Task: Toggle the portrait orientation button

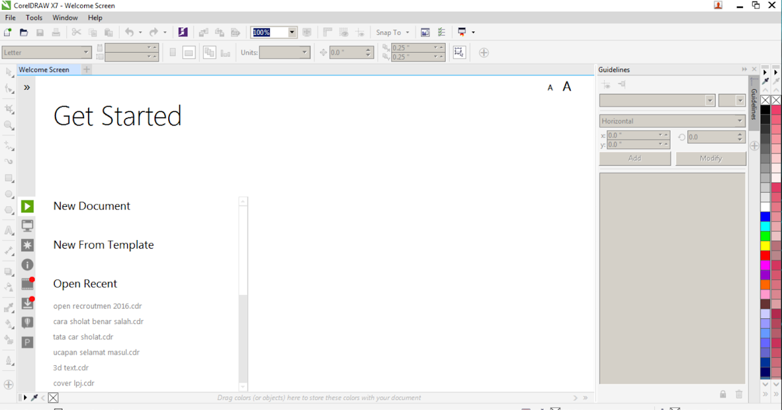Action: point(173,53)
